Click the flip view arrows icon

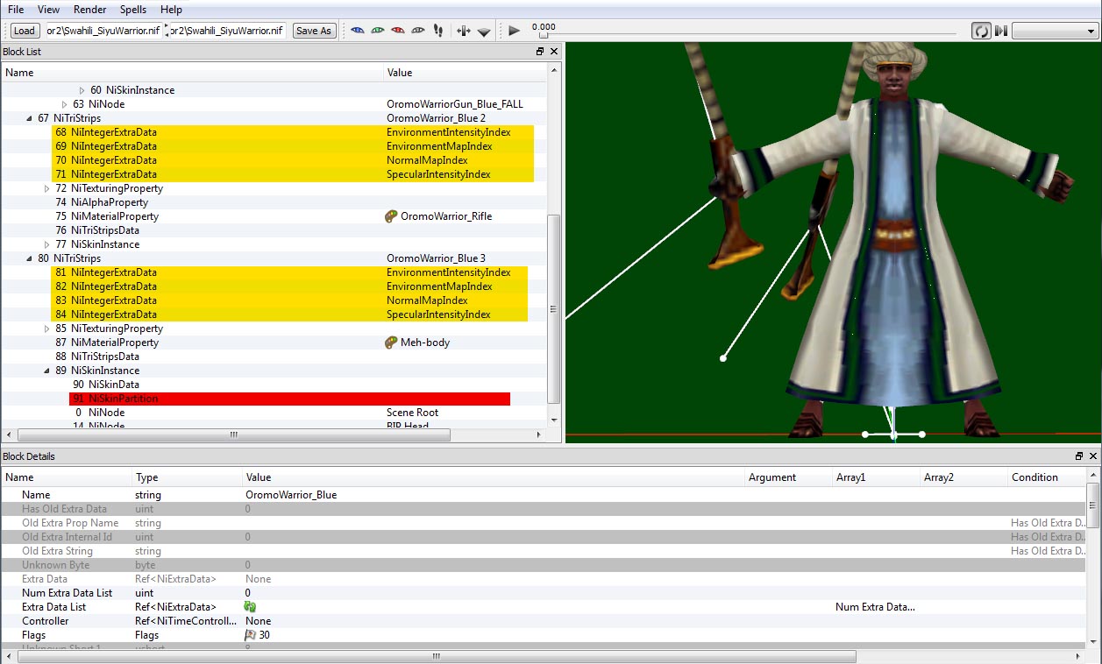464,31
